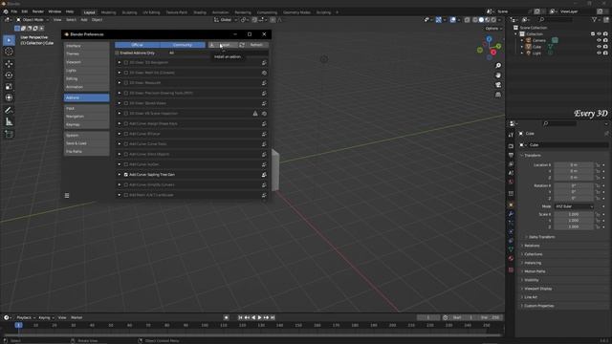Pick the Annotate pencil tool
The image size is (612, 344).
click(9, 111)
